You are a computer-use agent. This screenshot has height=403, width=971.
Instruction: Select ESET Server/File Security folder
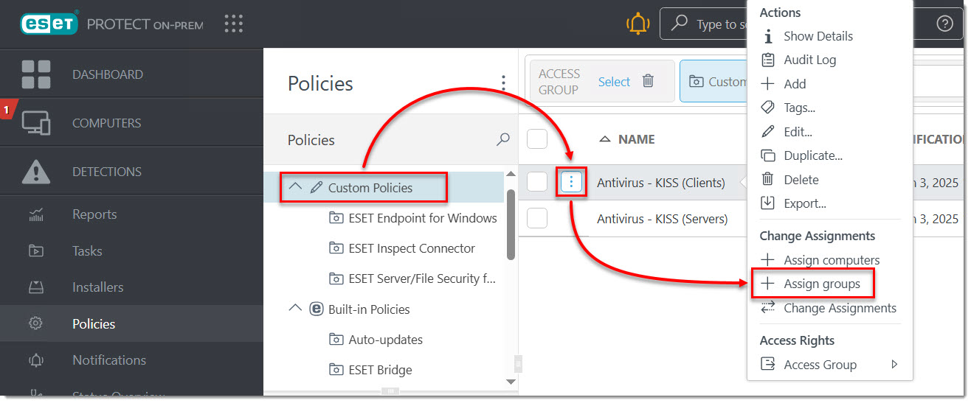422,278
